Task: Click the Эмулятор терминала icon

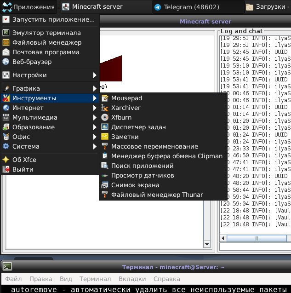Action: [x=6, y=33]
